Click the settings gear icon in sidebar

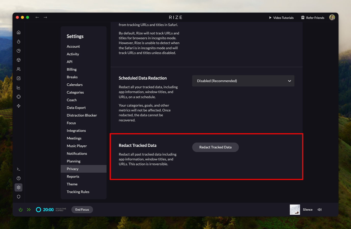19,187
